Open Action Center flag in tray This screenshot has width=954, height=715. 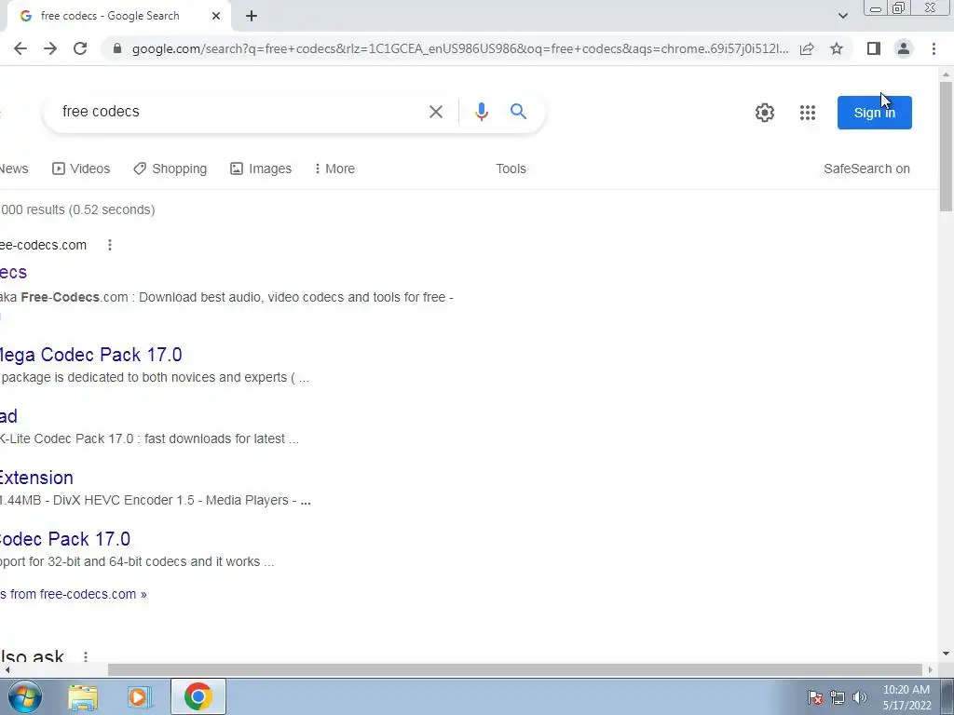click(815, 697)
